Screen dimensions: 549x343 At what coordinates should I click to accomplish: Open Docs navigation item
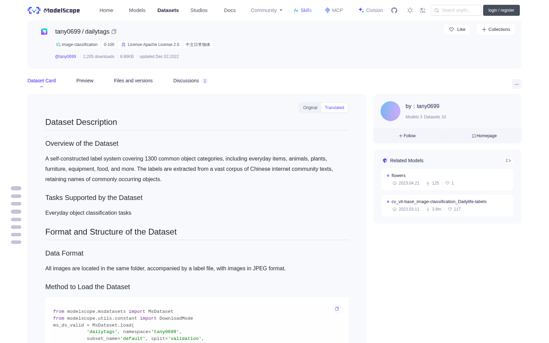click(x=230, y=10)
